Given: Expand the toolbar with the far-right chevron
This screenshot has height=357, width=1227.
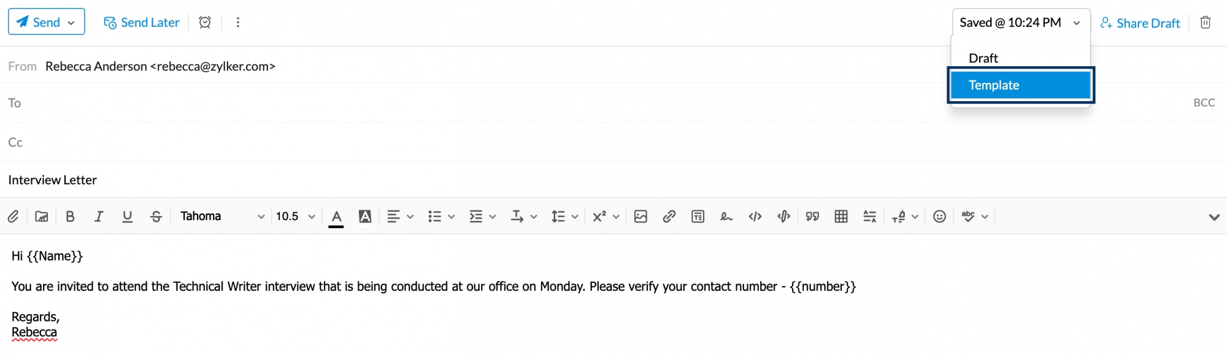Looking at the screenshot, I should click(1214, 217).
